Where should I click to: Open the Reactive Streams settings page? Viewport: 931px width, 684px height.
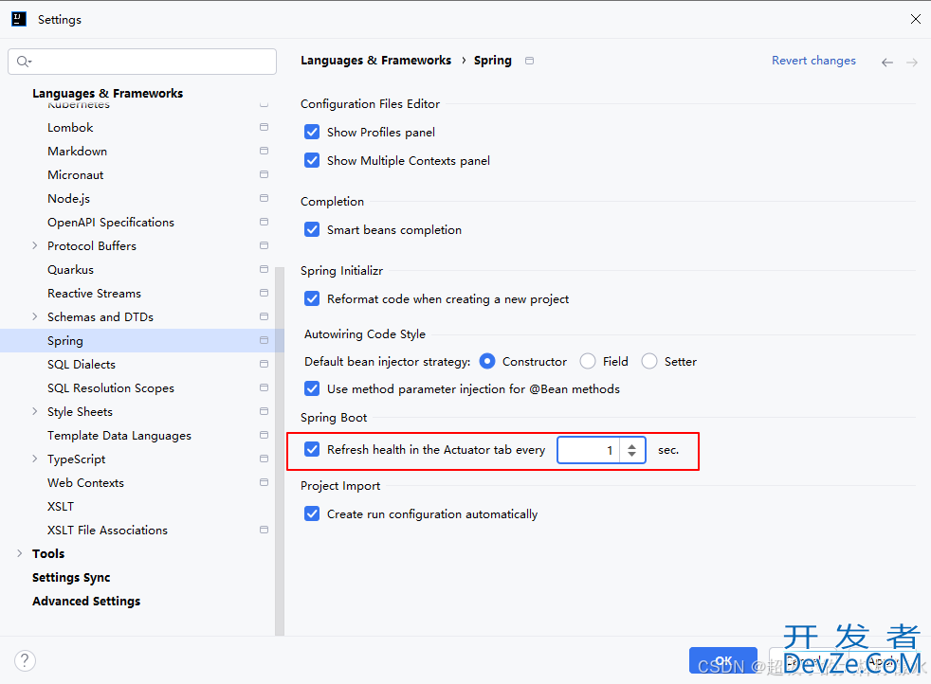(95, 293)
